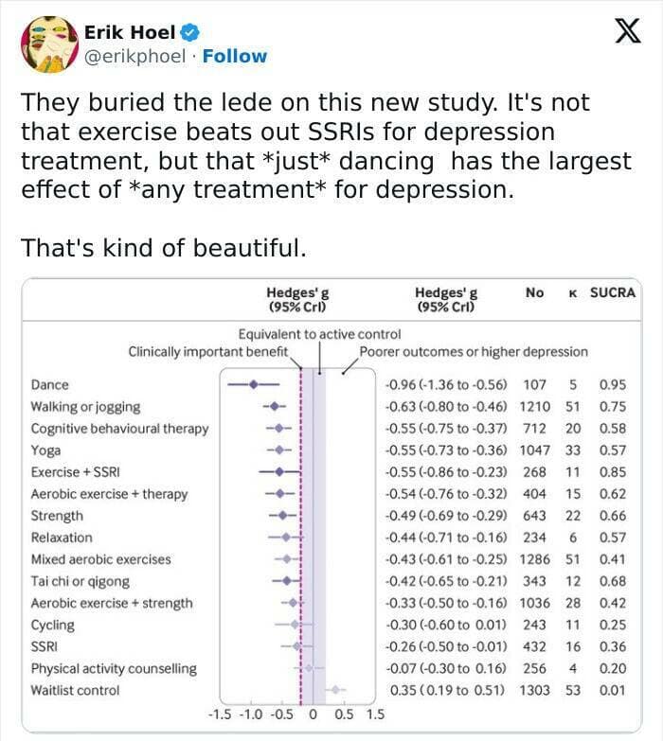Image resolution: width=663 pixels, height=741 pixels.
Task: Click the left Hedges' g column header
Action: [x=297, y=299]
